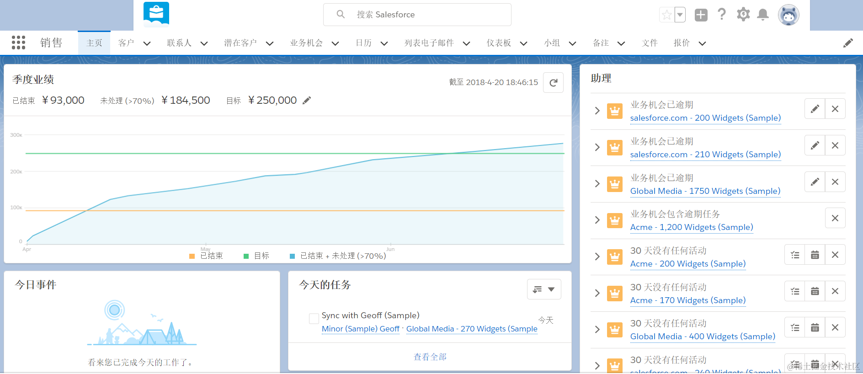Expand salesforce.com 200 Widgets assistant row

tap(597, 111)
